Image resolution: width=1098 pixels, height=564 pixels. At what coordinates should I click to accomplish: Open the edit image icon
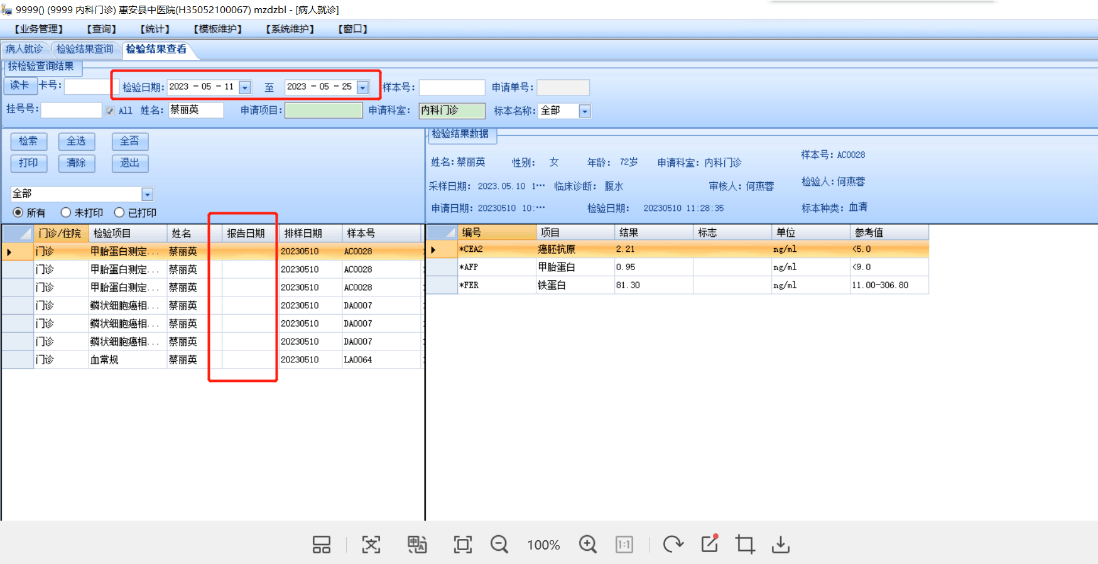(x=710, y=543)
